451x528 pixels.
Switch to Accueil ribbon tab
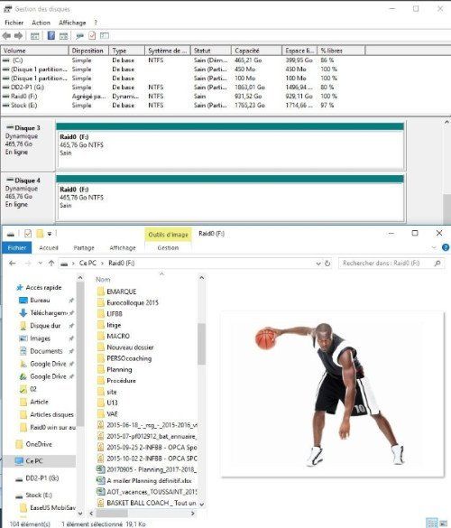(49, 248)
